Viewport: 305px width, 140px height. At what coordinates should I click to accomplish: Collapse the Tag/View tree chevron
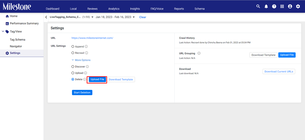click(3, 31)
